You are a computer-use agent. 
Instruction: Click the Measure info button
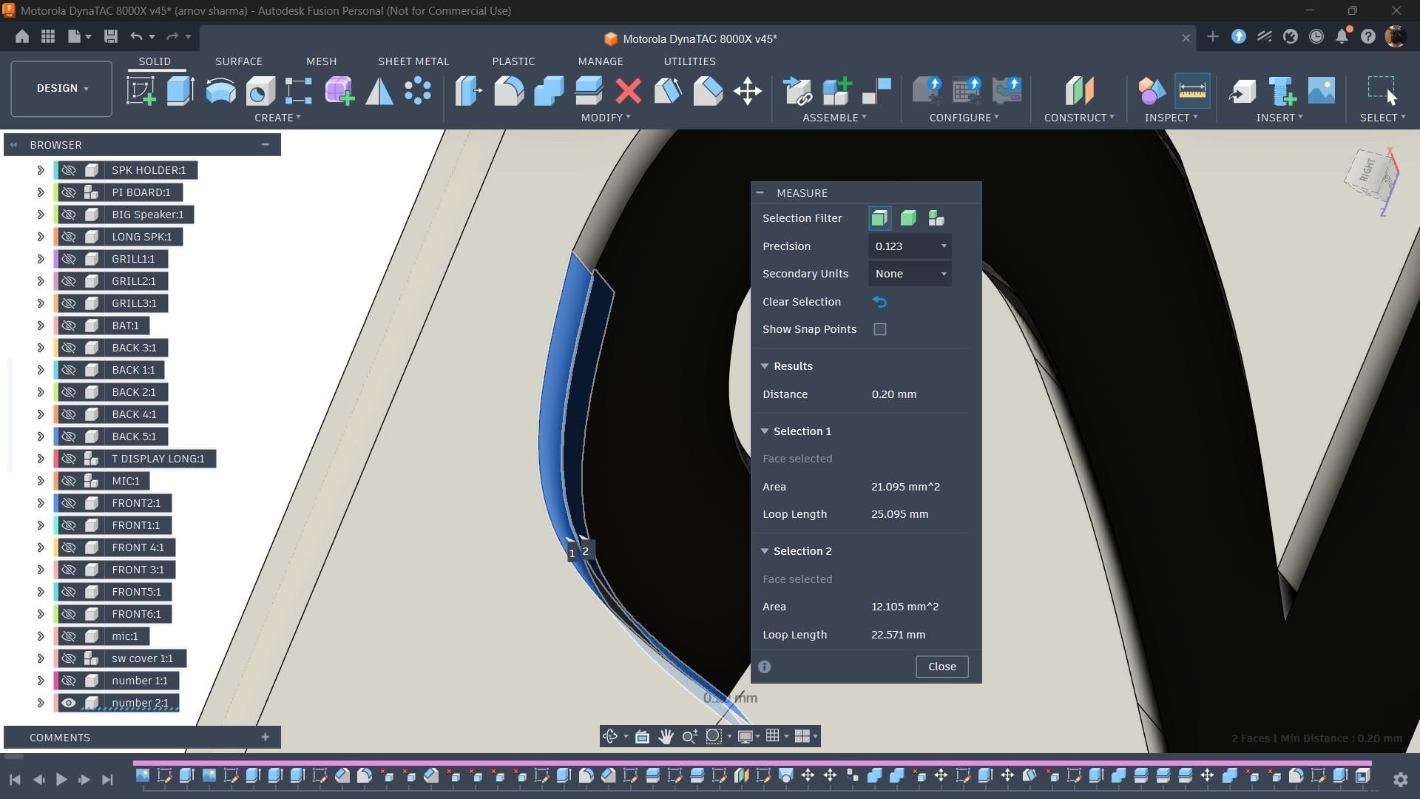coord(765,667)
